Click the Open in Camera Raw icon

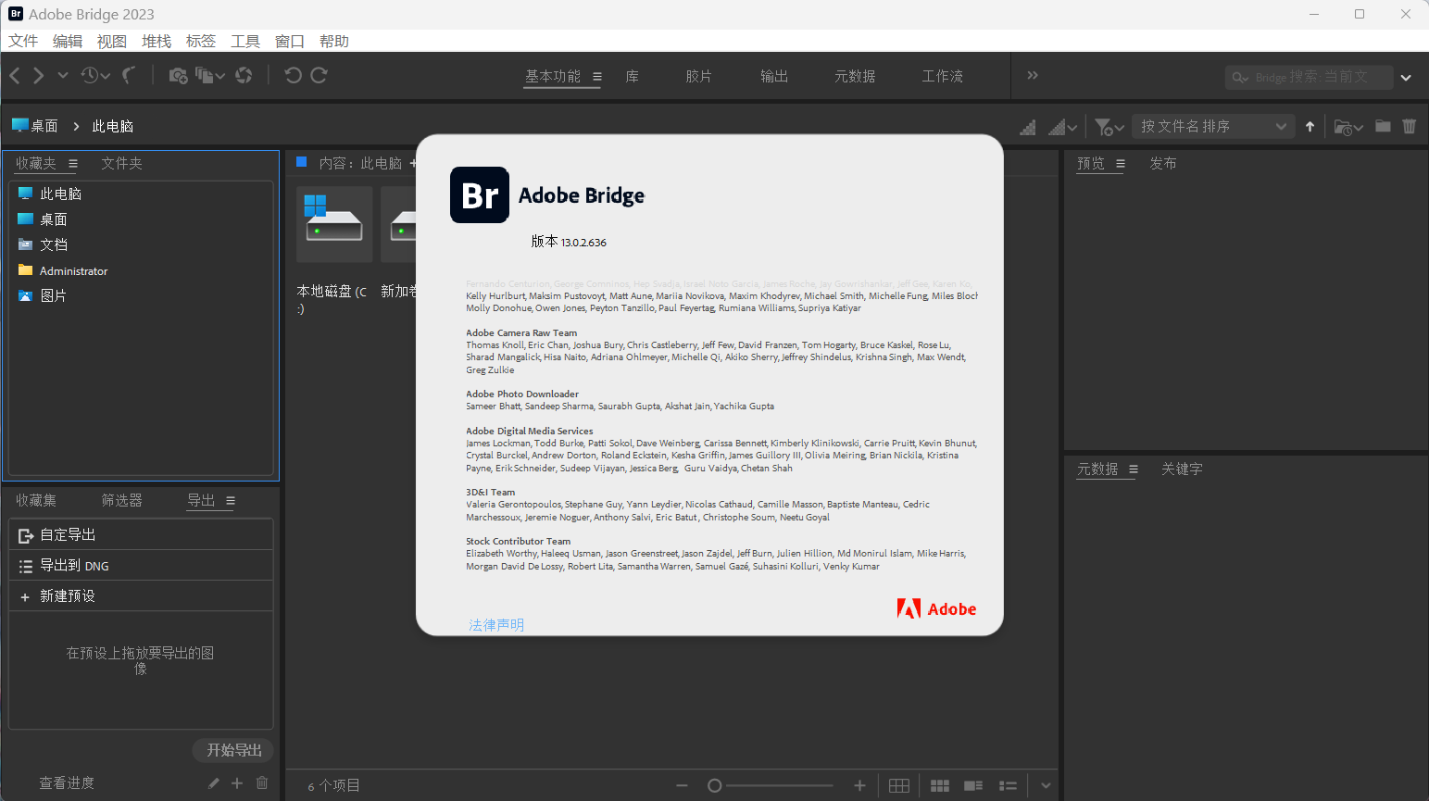244,76
